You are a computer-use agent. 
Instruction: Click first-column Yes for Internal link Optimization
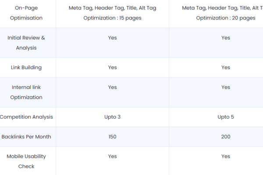(x=112, y=87)
